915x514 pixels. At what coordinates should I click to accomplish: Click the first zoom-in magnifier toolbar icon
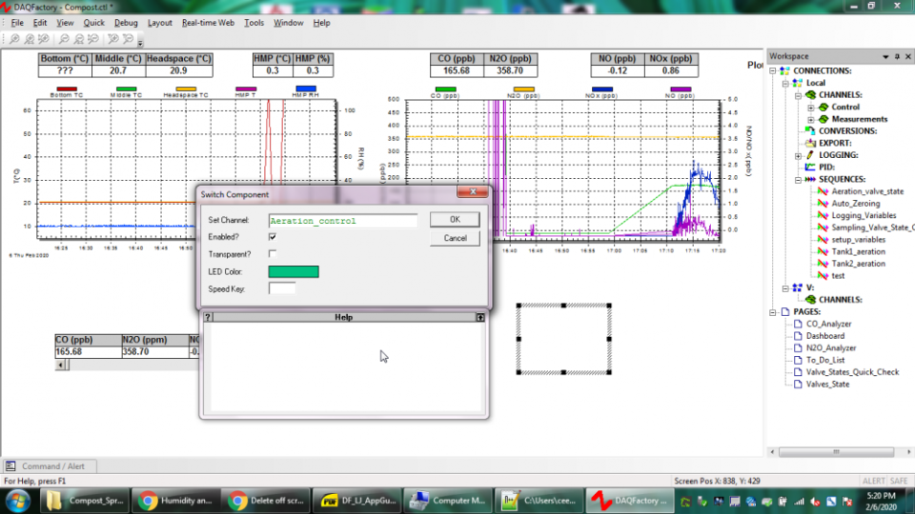tap(14, 39)
